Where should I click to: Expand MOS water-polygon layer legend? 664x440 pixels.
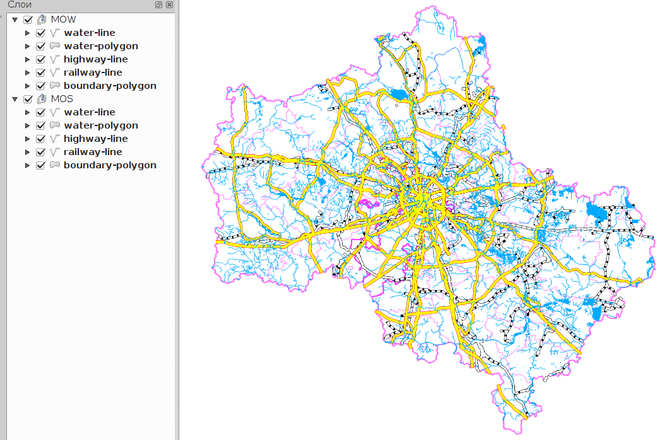click(28, 125)
